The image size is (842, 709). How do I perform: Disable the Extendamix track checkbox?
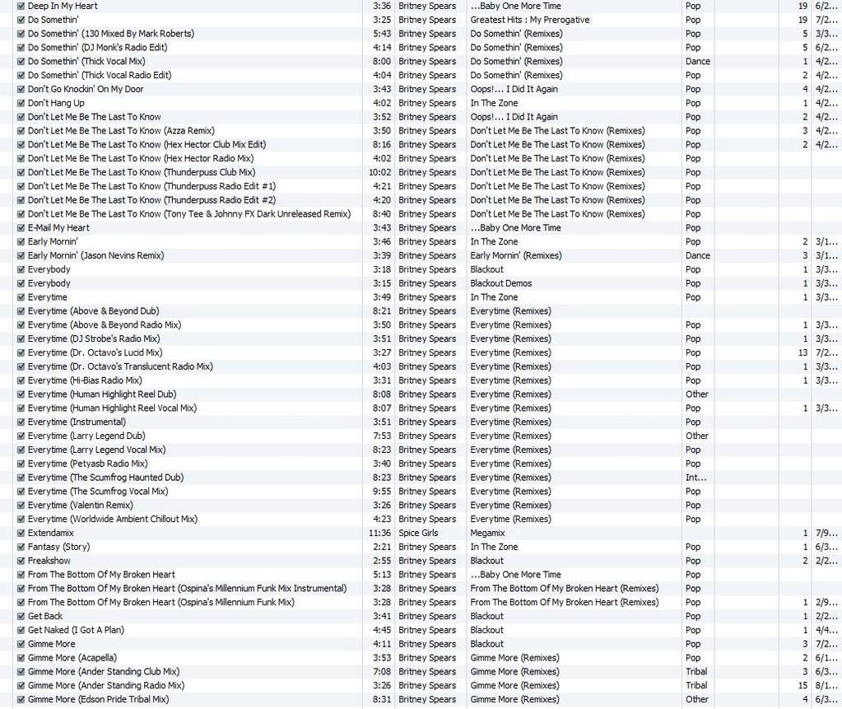click(21, 533)
